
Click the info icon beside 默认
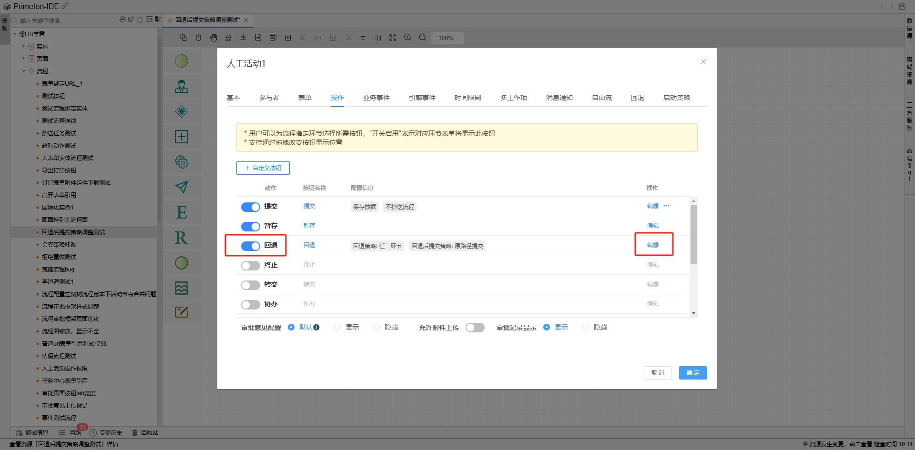coord(316,328)
